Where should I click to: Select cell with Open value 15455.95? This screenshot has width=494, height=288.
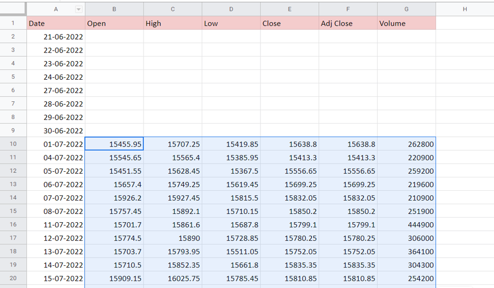pos(114,144)
